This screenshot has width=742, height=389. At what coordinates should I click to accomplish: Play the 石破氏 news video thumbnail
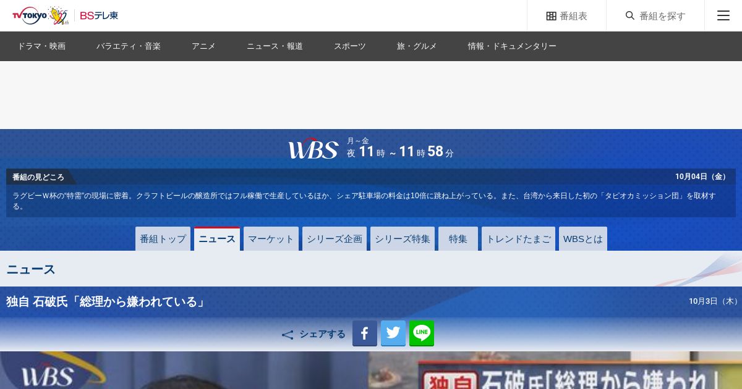point(371,370)
